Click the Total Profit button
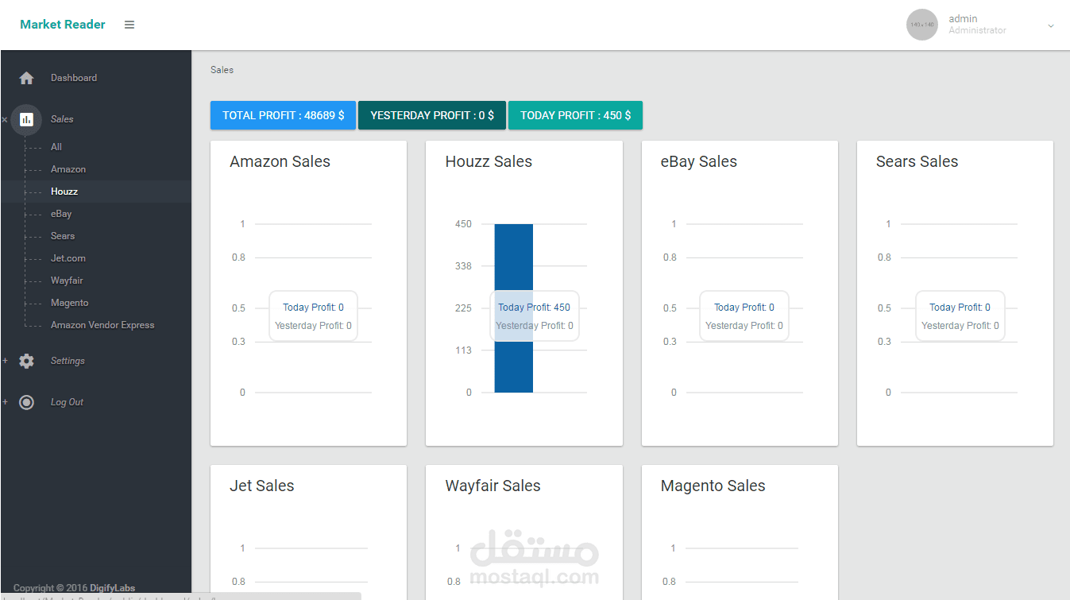Viewport: 1070px width, 600px height. (x=283, y=115)
